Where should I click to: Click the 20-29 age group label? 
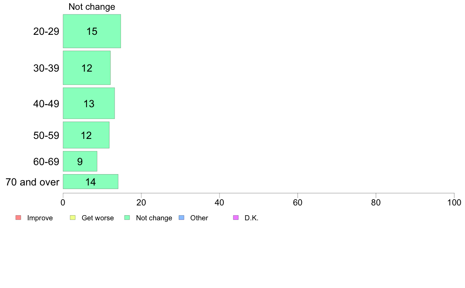[x=46, y=31]
